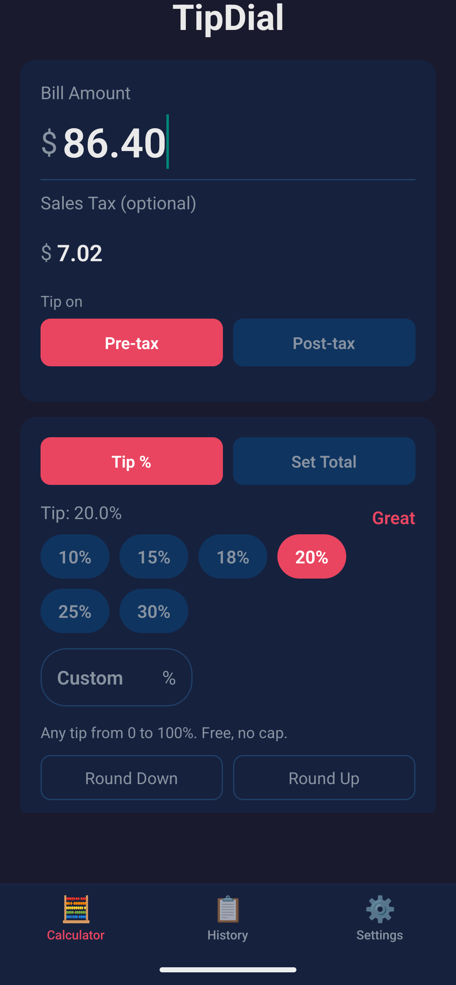Switch to Set Total mode
The width and height of the screenshot is (456, 985).
pyautogui.click(x=324, y=461)
